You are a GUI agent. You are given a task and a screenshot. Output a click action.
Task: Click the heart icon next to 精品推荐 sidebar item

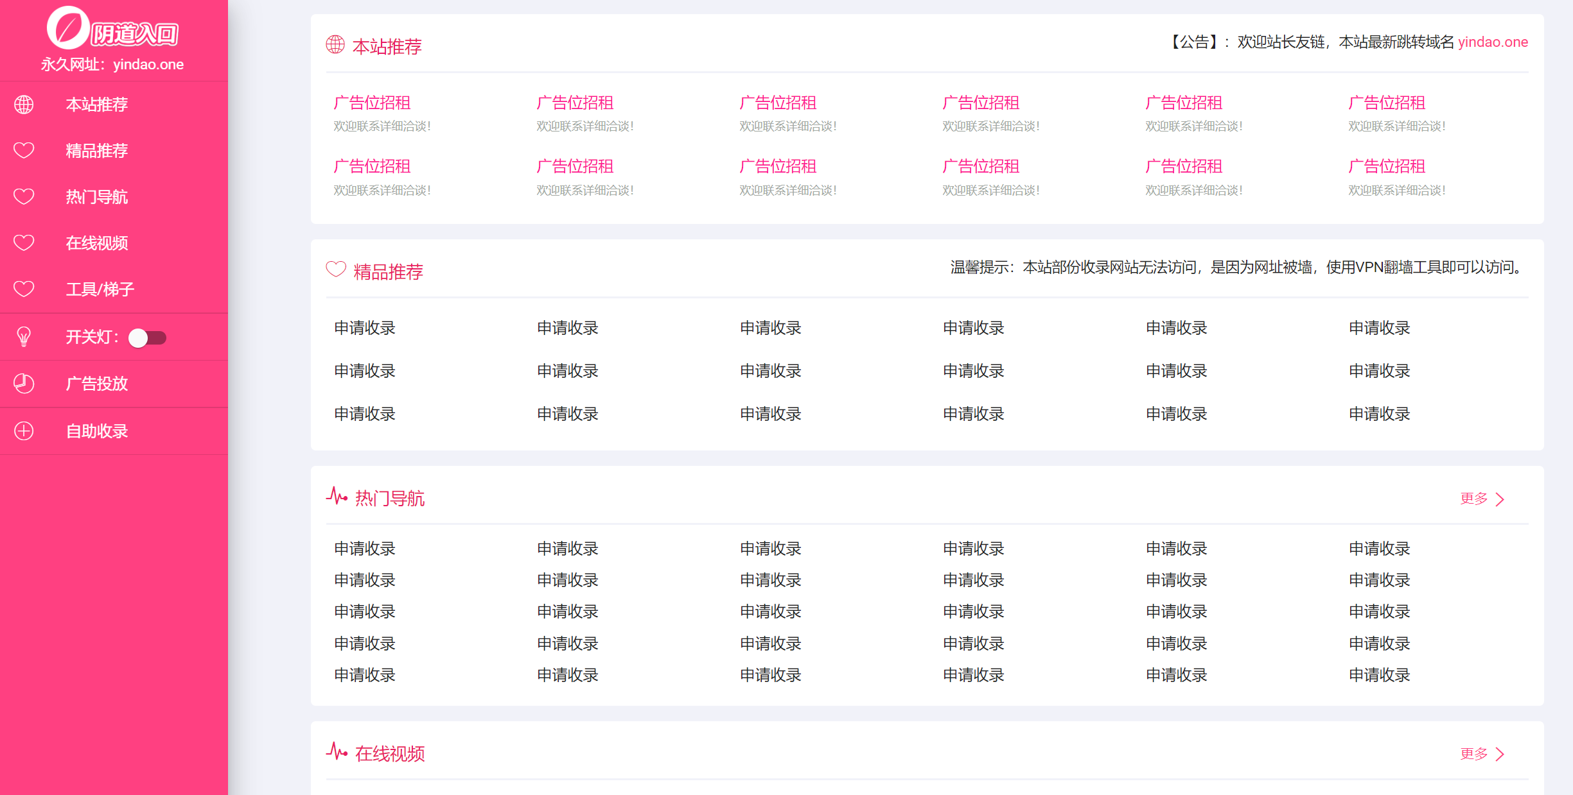(x=24, y=151)
